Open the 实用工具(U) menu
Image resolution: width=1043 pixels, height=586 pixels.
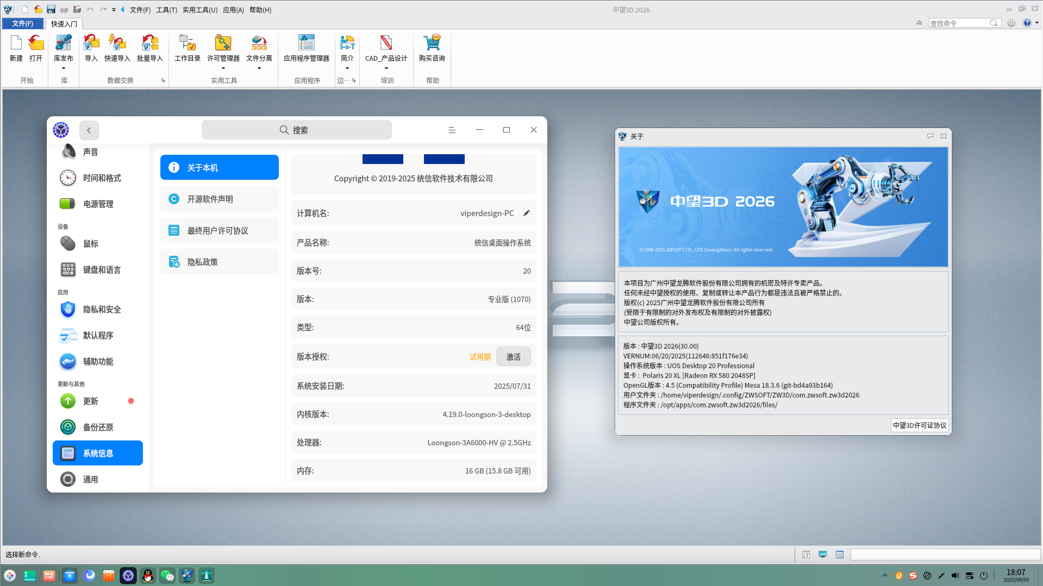pyautogui.click(x=200, y=10)
